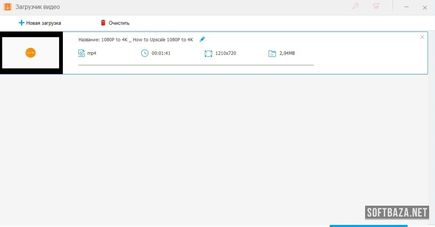The width and height of the screenshot is (435, 227).
Task: Click the pencil icon to rename video
Action: point(202,39)
